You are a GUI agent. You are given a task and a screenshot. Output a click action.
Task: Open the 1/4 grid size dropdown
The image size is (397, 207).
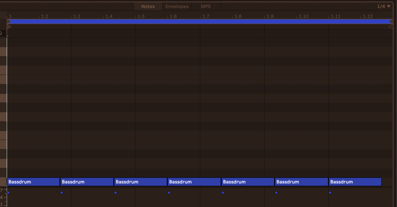383,7
